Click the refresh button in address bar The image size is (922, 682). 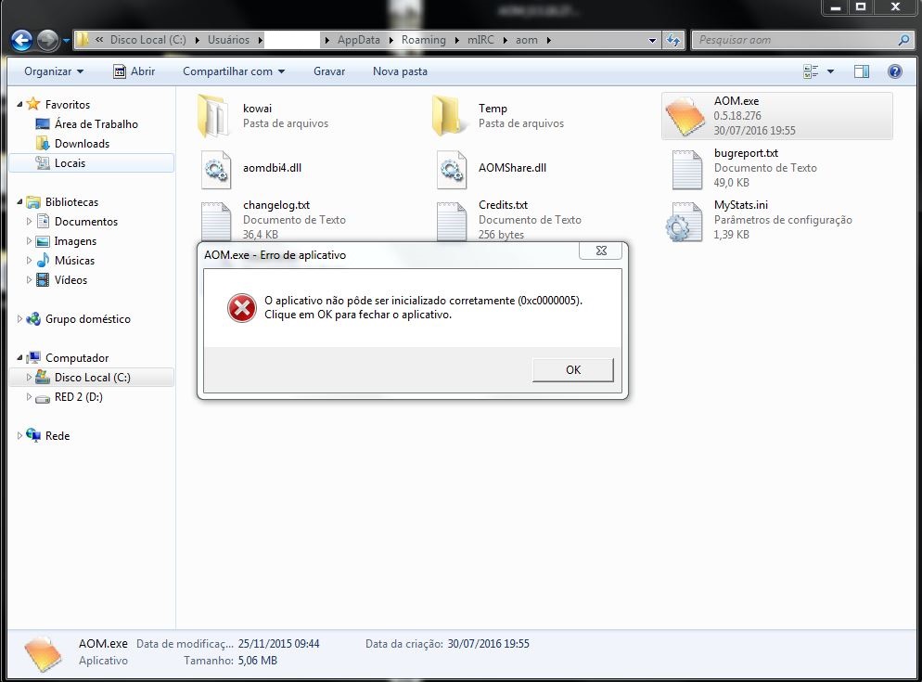tap(673, 40)
